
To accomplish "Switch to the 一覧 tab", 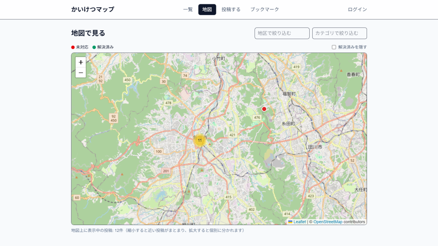I will (x=188, y=9).
